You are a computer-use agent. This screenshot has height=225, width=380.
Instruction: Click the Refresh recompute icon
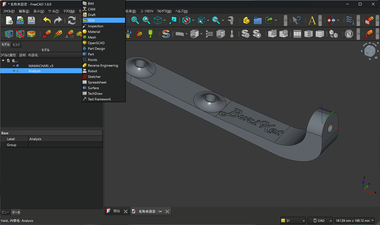tap(72, 21)
